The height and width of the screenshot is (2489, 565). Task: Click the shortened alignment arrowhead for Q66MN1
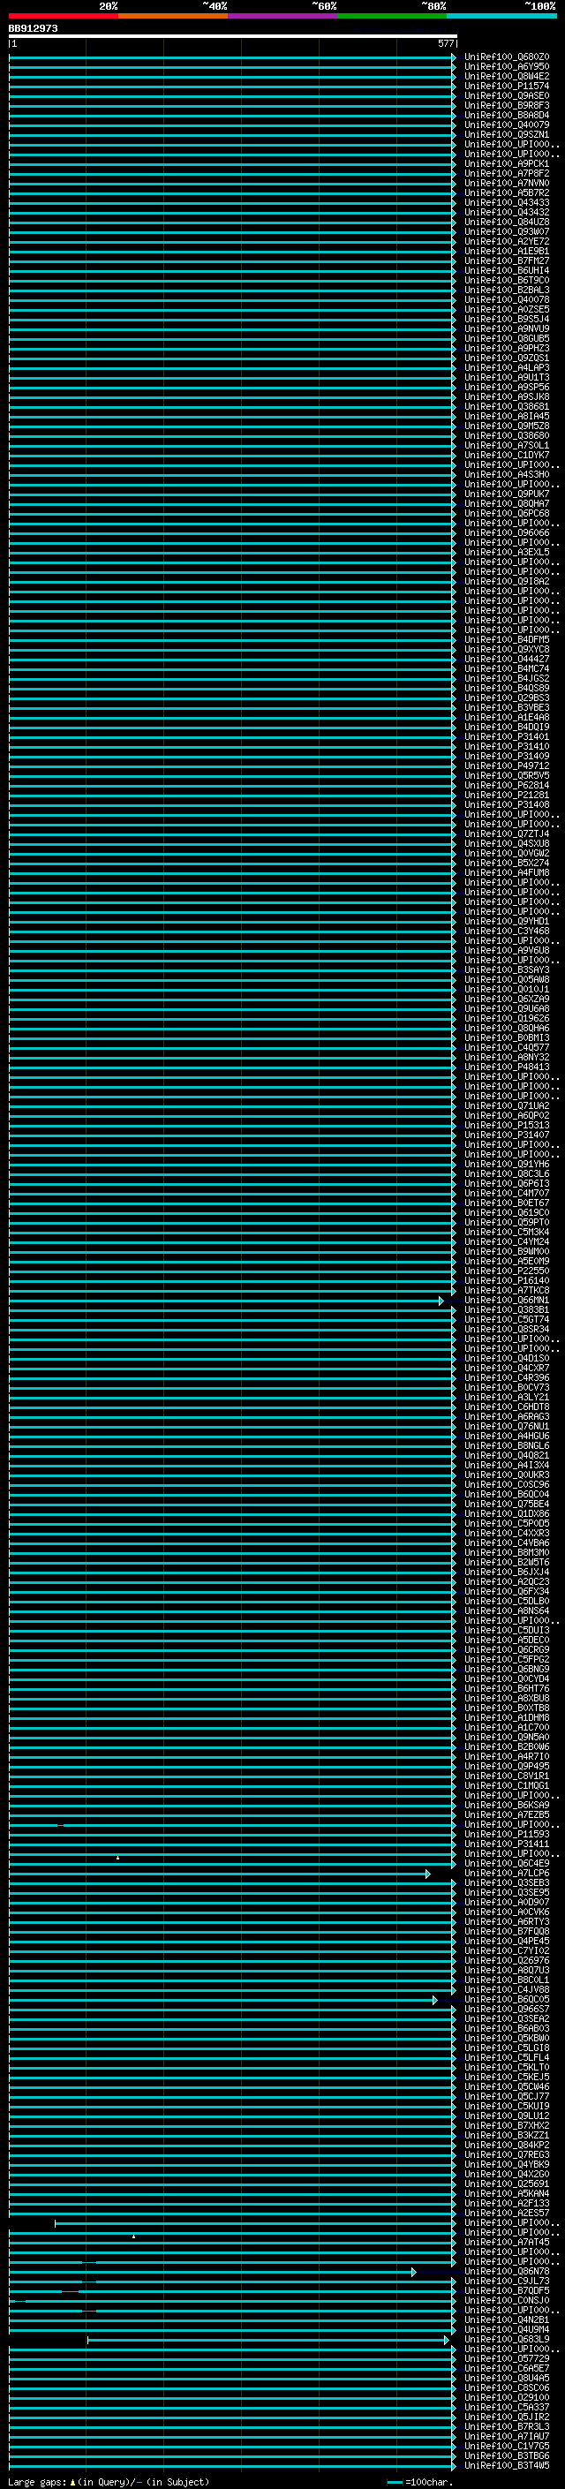441,1301
